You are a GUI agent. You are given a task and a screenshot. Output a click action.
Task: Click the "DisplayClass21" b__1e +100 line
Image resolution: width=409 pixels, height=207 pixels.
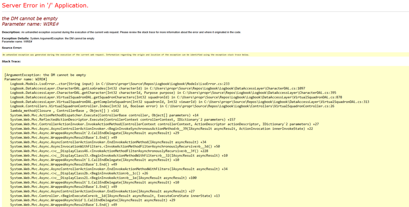(103, 178)
